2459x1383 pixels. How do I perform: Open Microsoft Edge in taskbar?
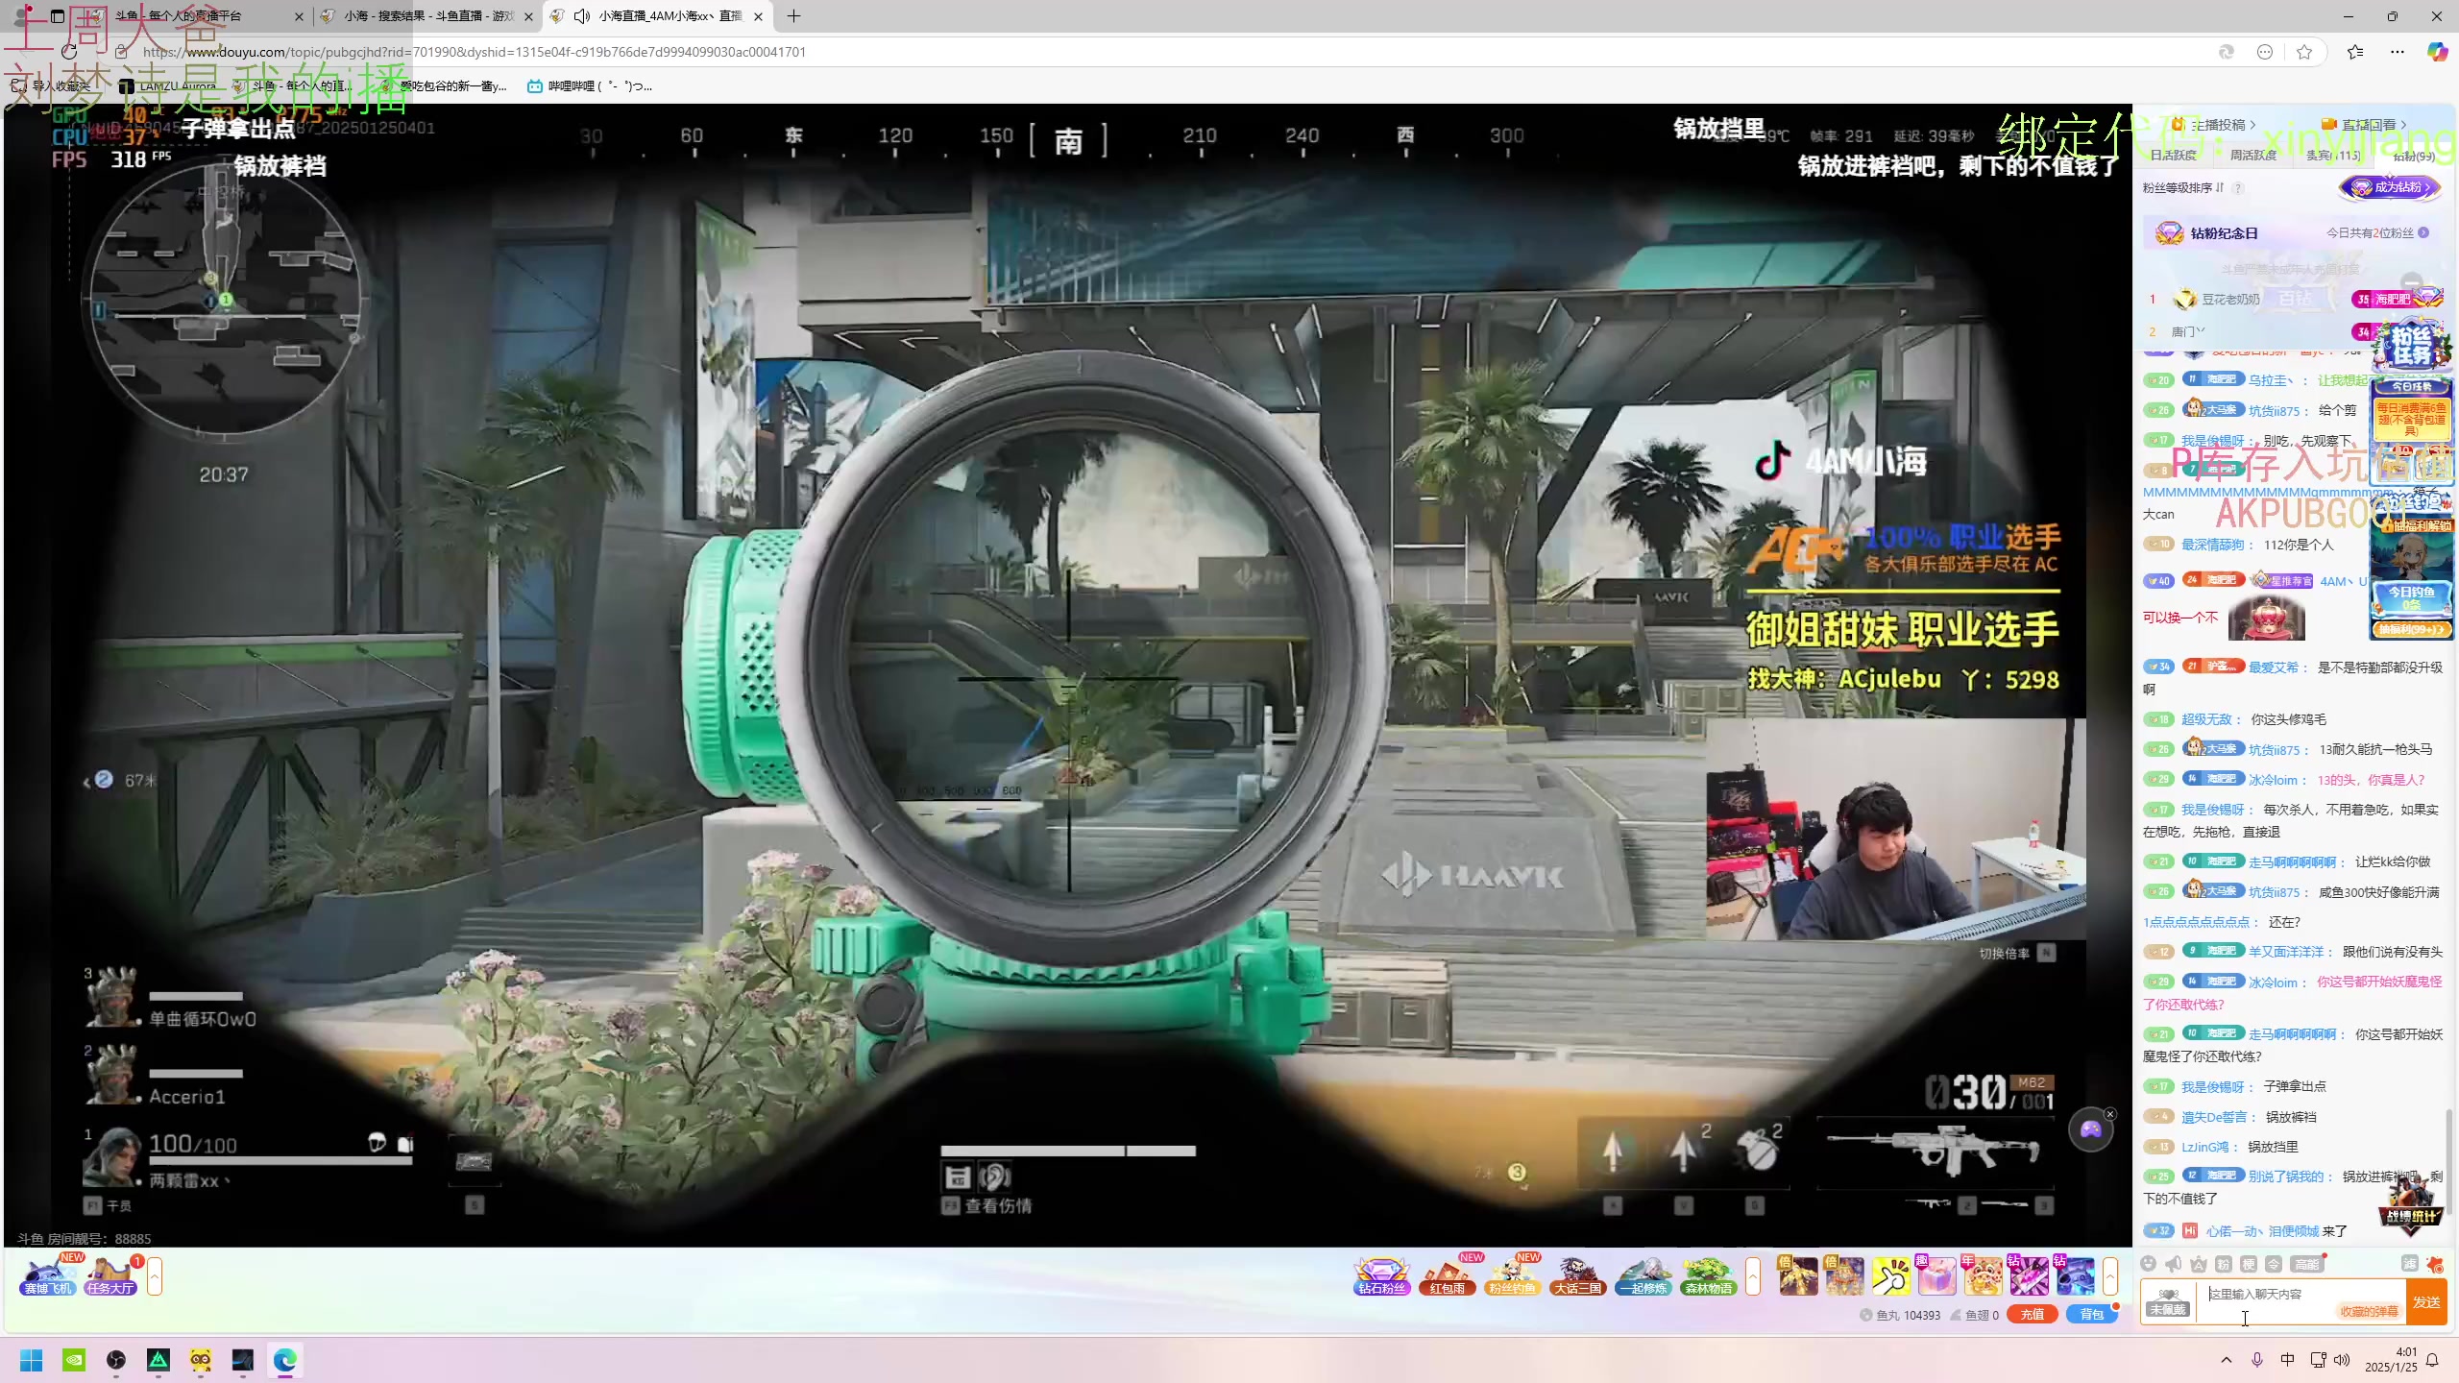pos(285,1360)
